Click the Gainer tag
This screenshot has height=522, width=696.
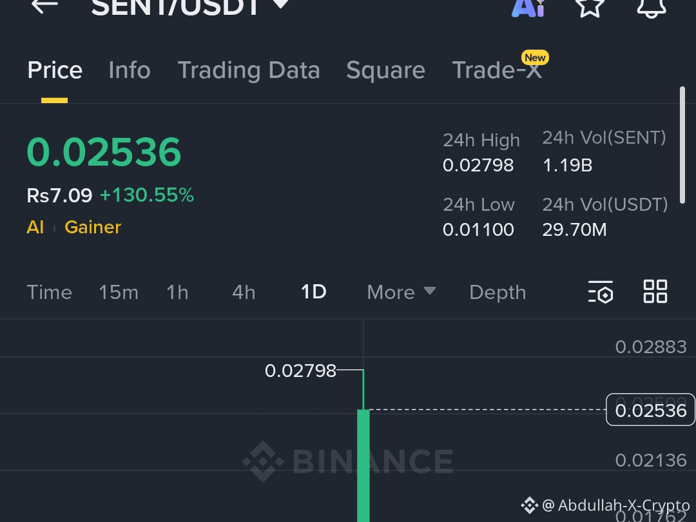click(x=92, y=227)
